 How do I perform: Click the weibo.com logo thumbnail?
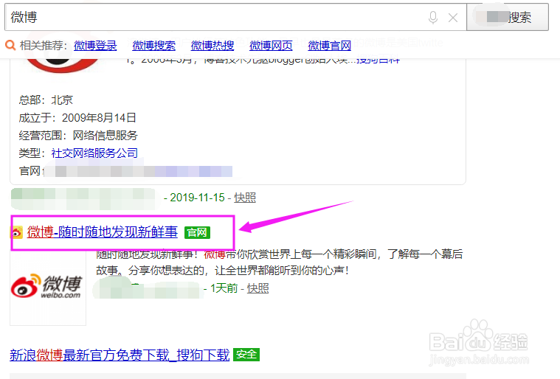48,287
